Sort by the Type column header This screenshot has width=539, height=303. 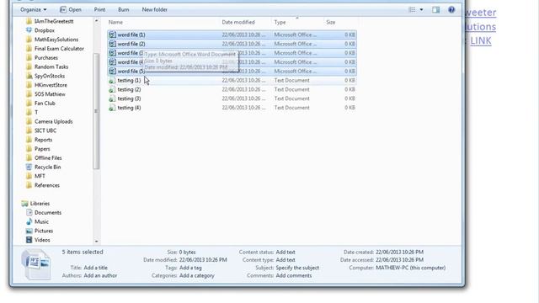pos(280,22)
